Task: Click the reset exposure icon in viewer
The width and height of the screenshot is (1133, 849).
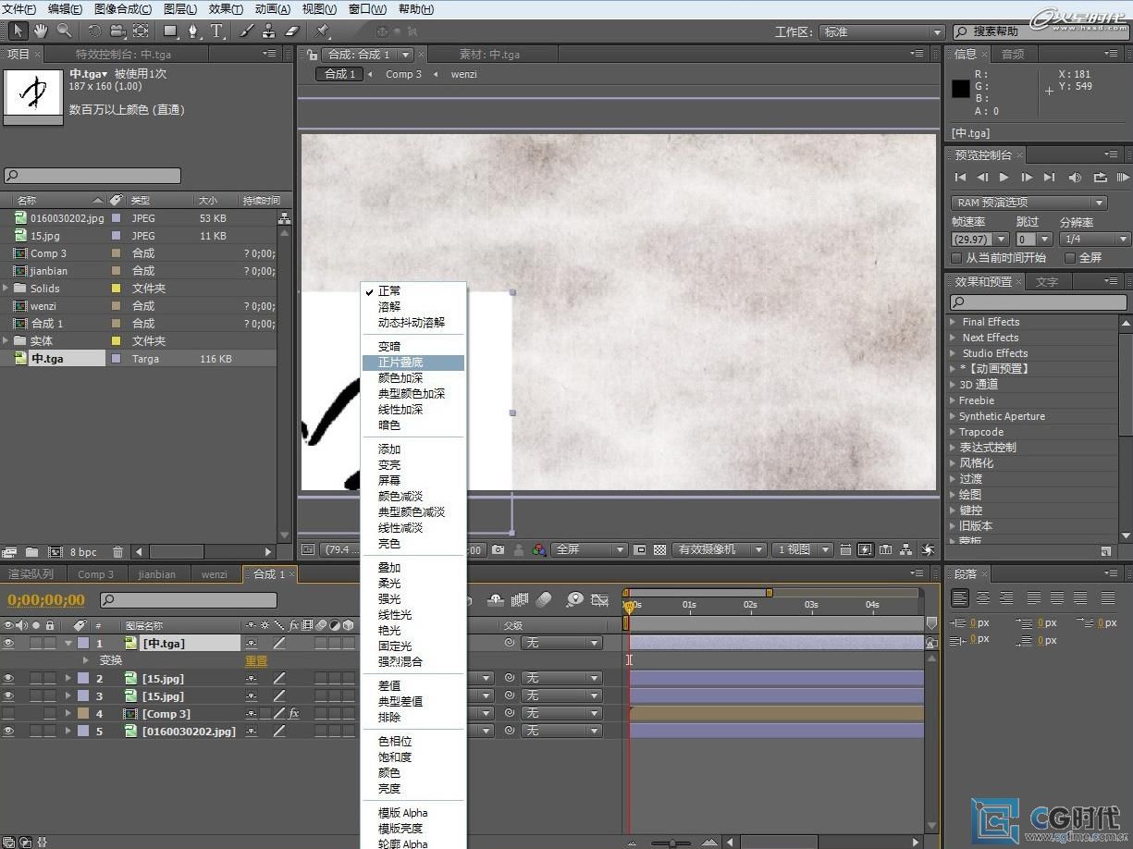Action: click(927, 549)
